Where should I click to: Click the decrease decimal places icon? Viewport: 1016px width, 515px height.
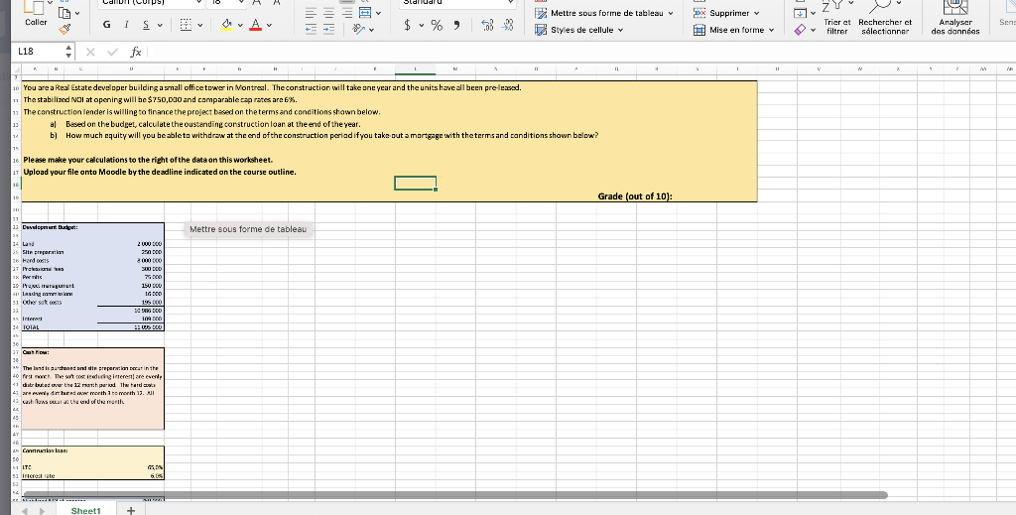tap(509, 25)
